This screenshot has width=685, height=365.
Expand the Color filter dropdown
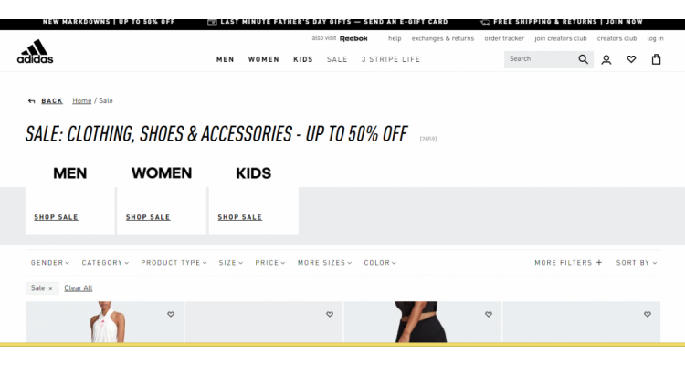click(x=380, y=263)
